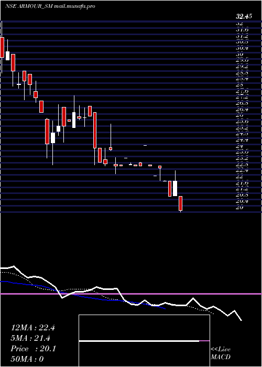Click the 29.2 price axis label

pos(242,67)
